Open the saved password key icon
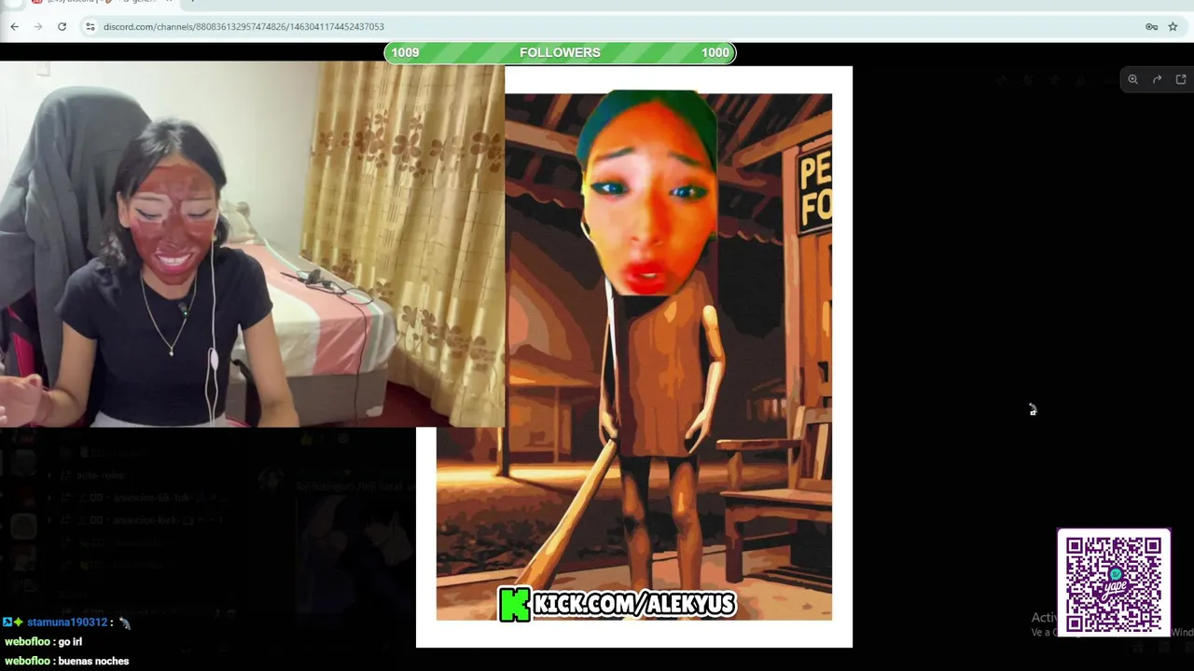 pyautogui.click(x=1151, y=27)
